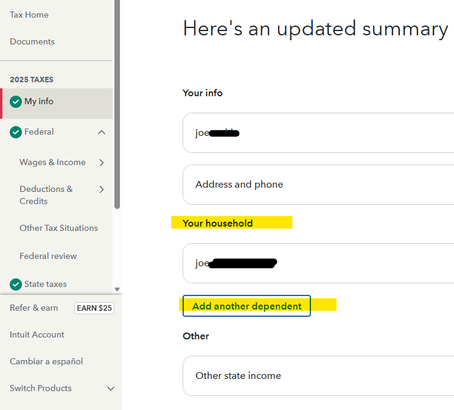This screenshot has width=454, height=410.
Task: Click the EARN $25 badge
Action: (94, 308)
